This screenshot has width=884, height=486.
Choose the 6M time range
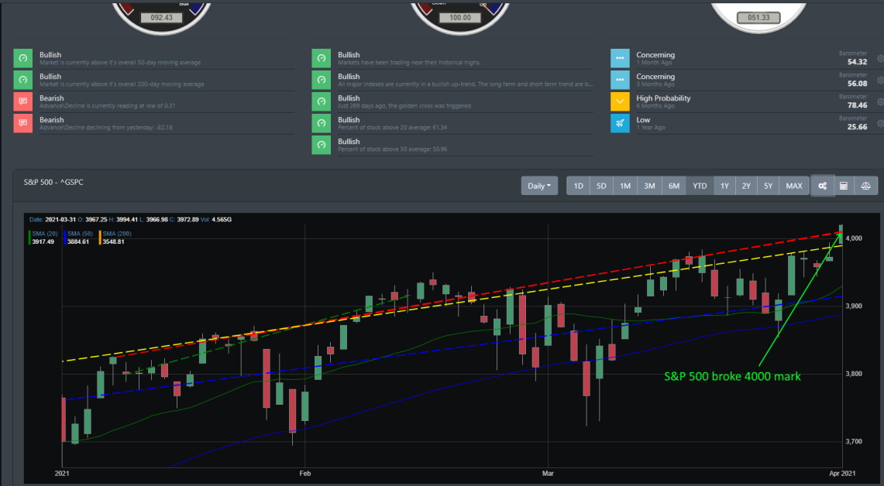(674, 186)
